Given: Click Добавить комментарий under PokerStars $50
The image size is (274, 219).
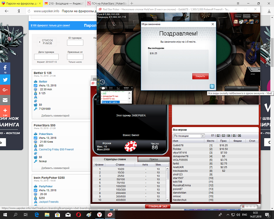Looking at the screenshot, I should click(55, 168).
